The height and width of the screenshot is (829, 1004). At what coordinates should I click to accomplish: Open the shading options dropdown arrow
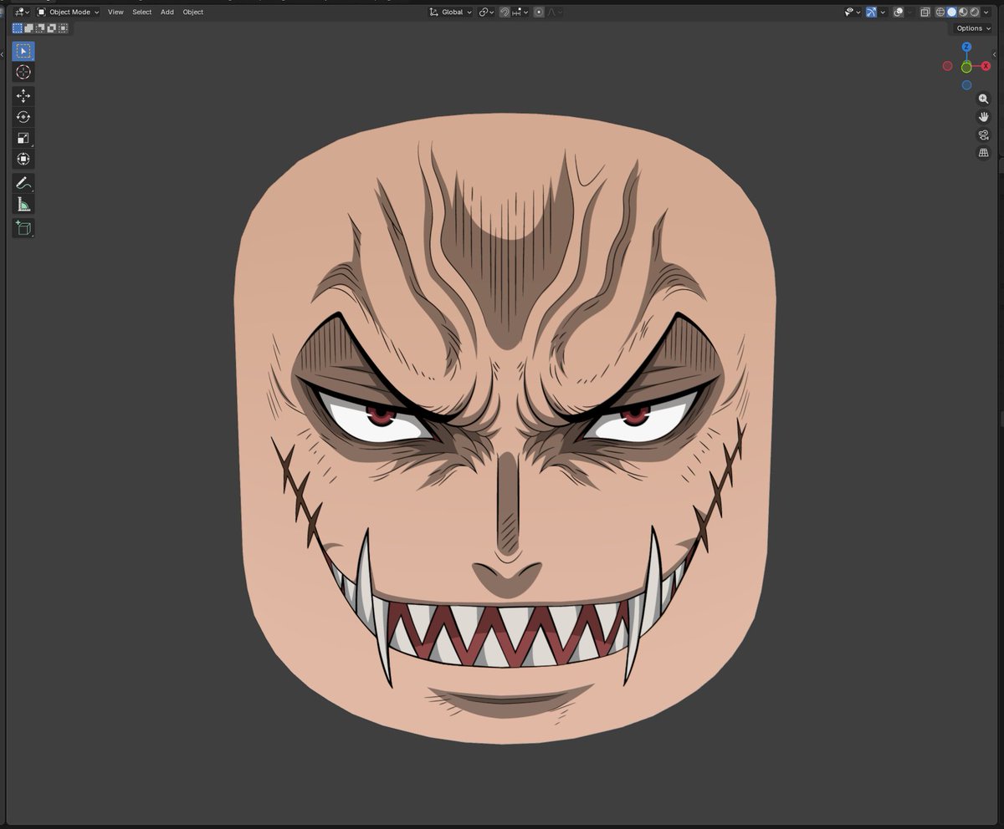[985, 12]
